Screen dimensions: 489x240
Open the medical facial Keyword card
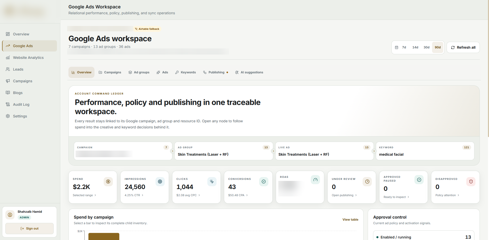[x=425, y=151]
